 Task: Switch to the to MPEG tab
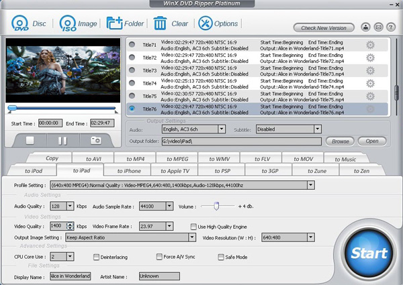click(x=177, y=158)
